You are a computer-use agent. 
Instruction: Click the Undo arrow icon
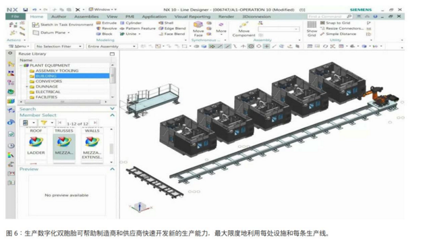tap(34, 9)
